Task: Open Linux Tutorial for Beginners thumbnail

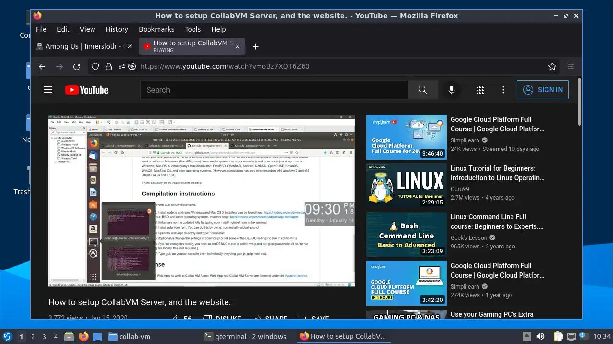Action: pos(407,186)
